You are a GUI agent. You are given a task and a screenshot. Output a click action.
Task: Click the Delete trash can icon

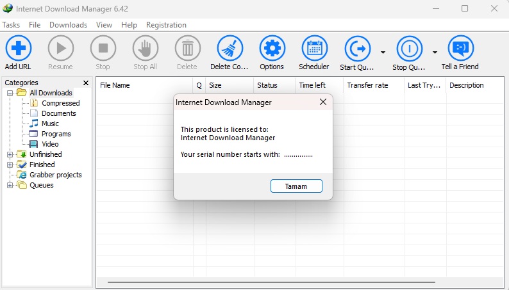click(188, 48)
